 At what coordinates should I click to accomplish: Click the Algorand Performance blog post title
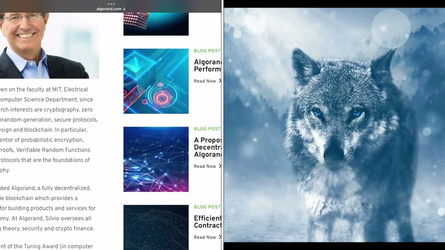pos(208,66)
